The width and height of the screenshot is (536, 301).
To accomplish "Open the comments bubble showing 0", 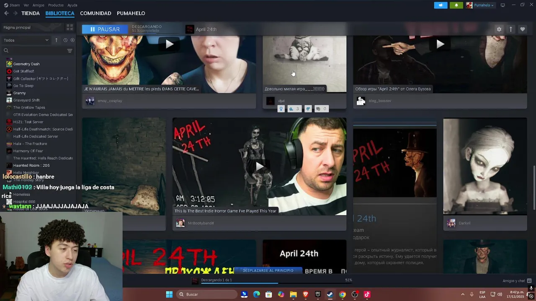I will [321, 109].
